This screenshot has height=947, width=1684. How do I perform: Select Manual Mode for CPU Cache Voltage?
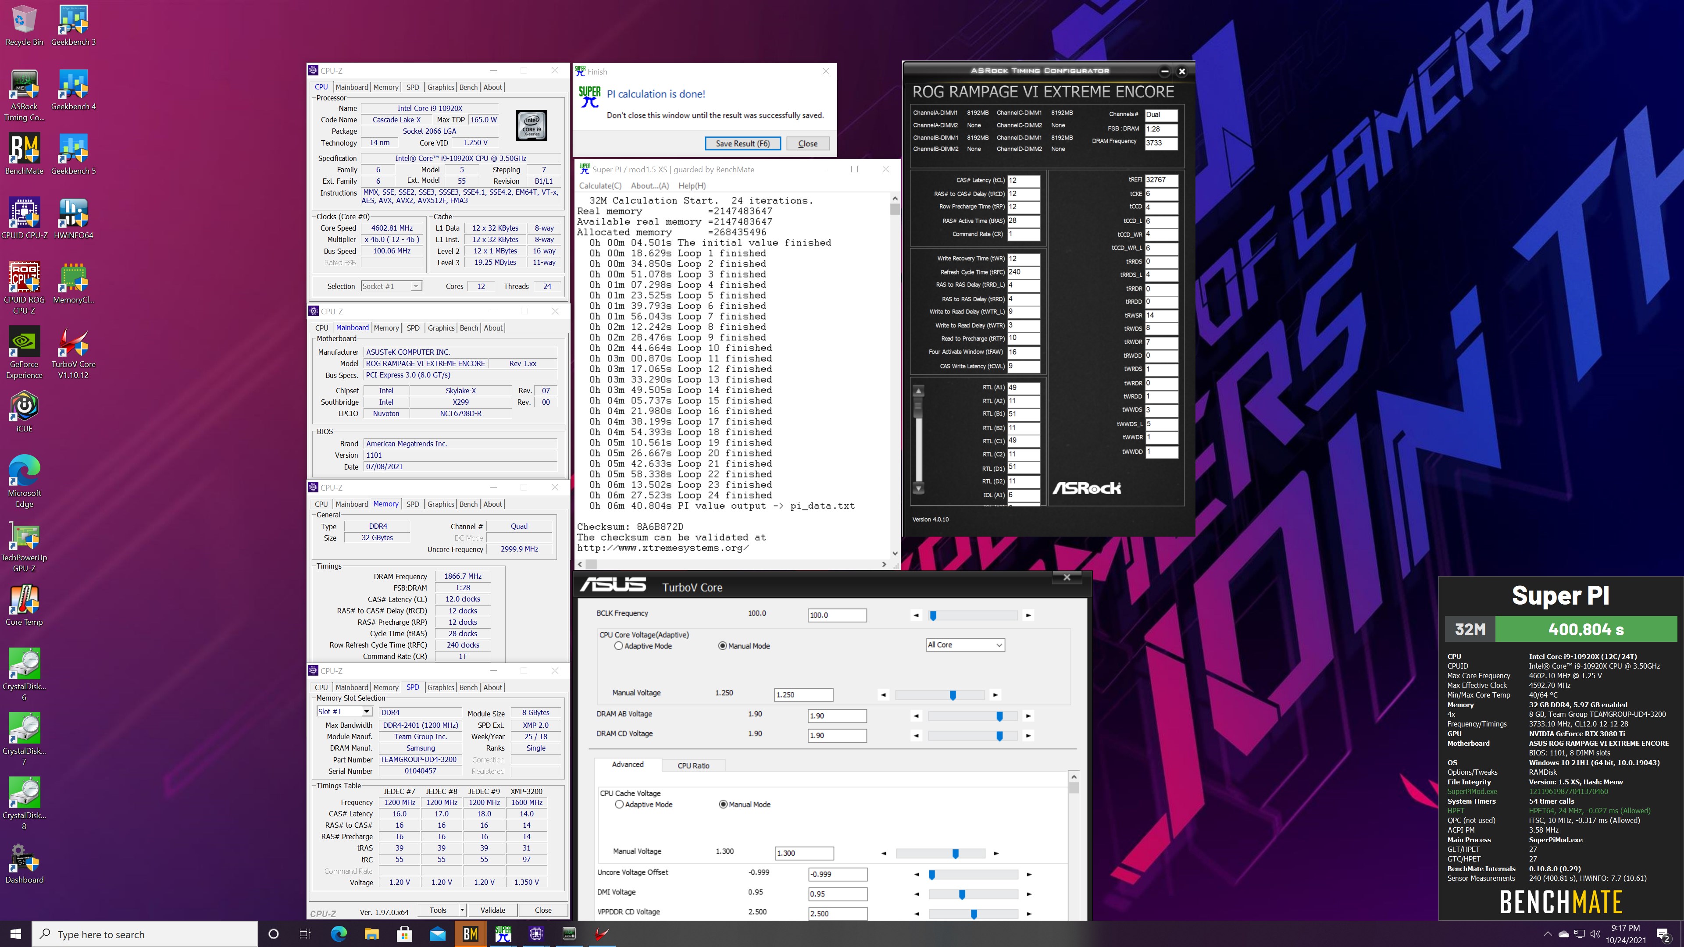723,805
